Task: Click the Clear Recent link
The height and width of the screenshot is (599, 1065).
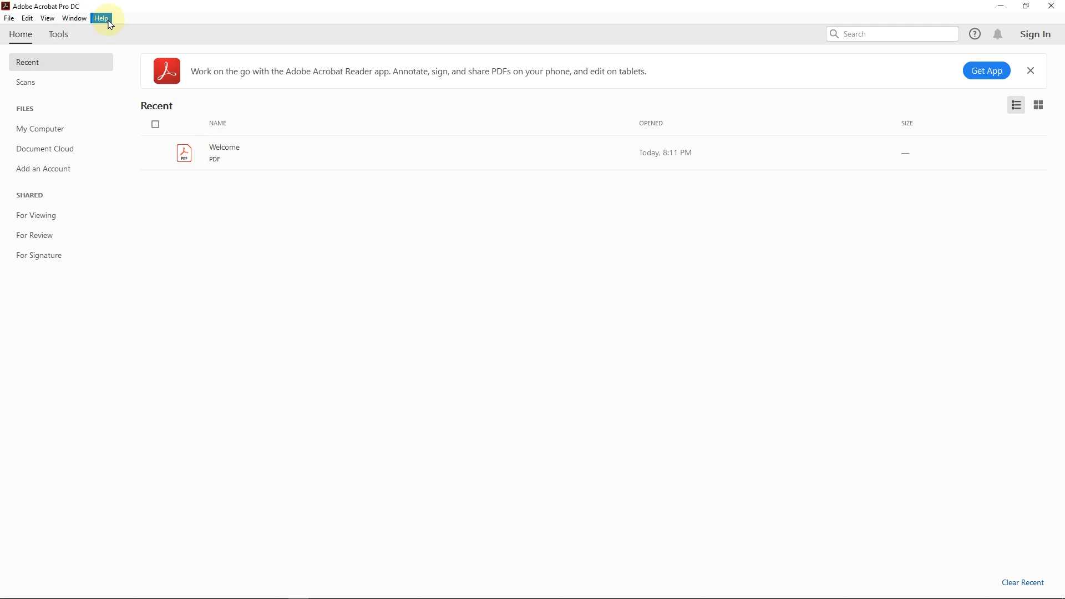Action: pyautogui.click(x=1022, y=583)
